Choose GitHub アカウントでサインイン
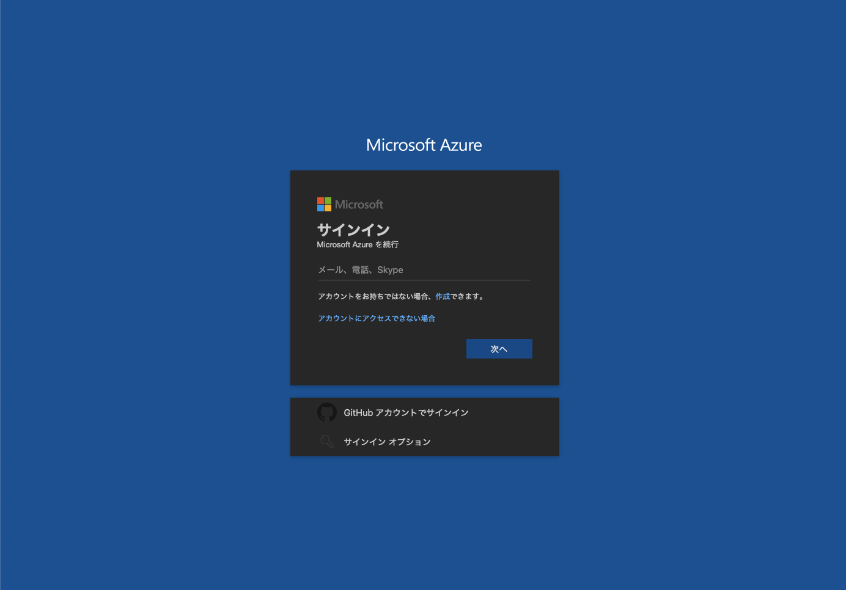The width and height of the screenshot is (846, 590). (406, 412)
